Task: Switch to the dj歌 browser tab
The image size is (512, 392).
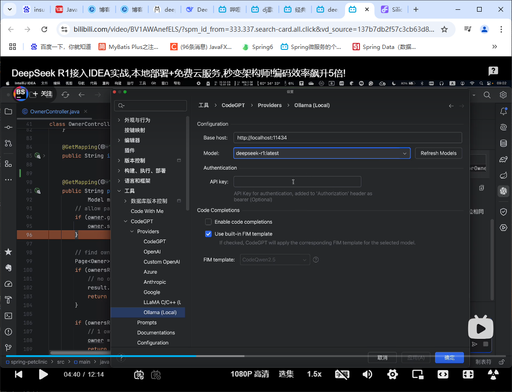Action: (263, 9)
